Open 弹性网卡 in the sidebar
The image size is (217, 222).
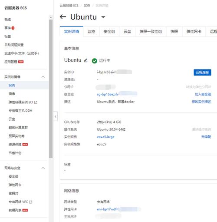15,185
